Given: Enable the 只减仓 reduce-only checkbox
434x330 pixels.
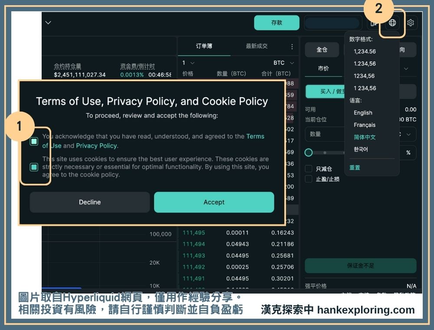Looking at the screenshot, I should [x=309, y=169].
